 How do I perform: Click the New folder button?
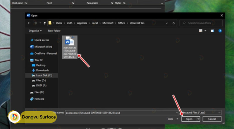pos(54,31)
